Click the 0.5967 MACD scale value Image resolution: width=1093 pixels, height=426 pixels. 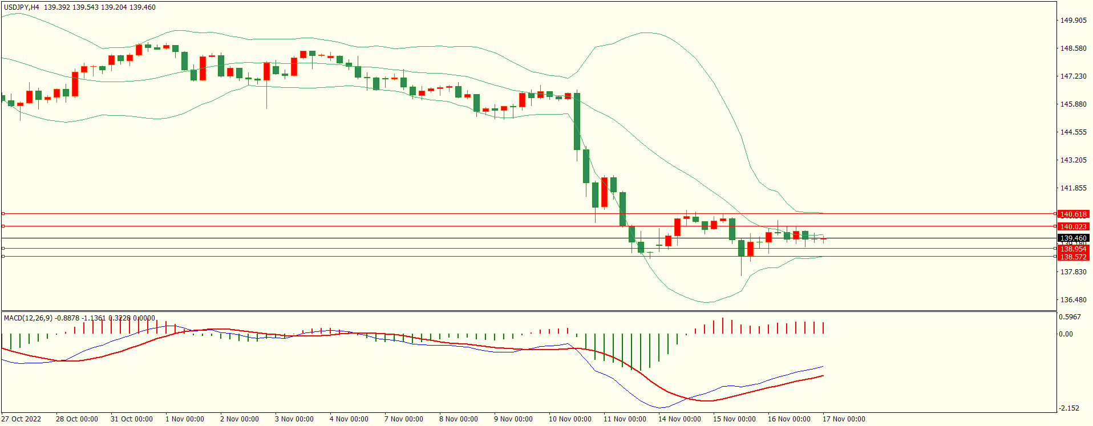coord(1070,317)
